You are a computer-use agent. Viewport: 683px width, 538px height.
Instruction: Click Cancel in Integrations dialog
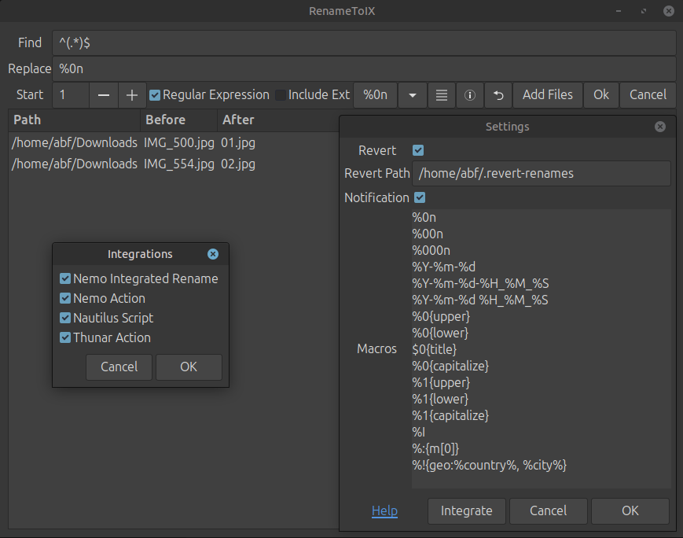coord(119,367)
